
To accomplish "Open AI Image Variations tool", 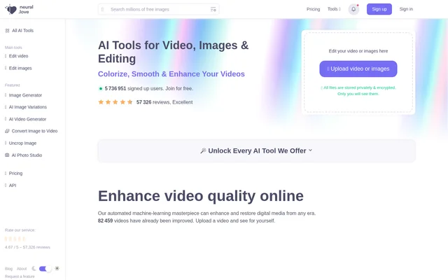I will tap(26, 107).
